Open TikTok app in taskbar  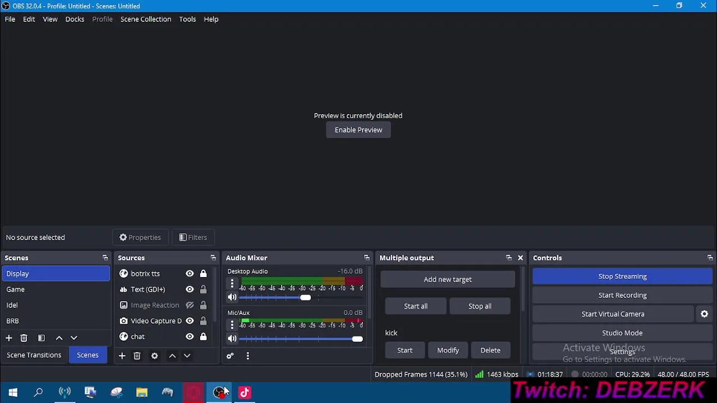(x=245, y=392)
